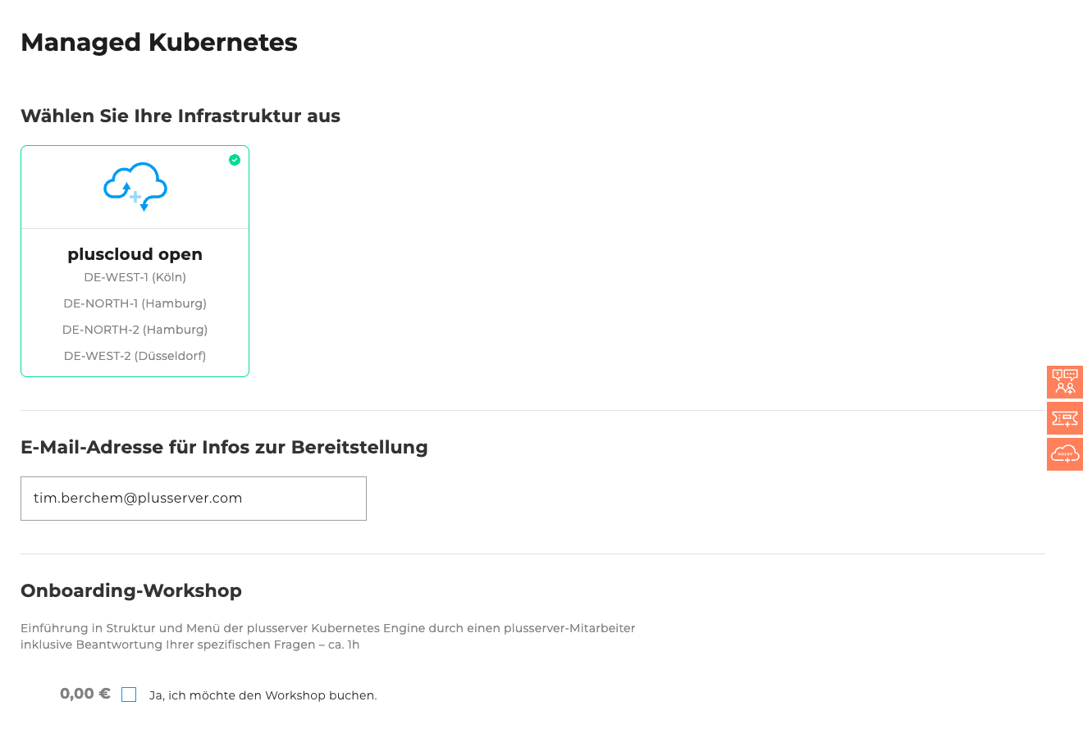
Task: Check "Ja, ich möchte den Workshop buchen"
Action: click(129, 694)
